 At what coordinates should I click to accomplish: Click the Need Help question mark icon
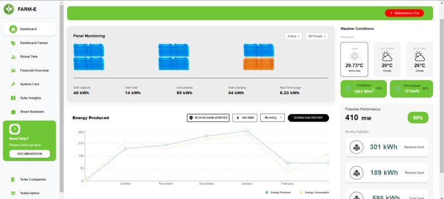coord(15,129)
